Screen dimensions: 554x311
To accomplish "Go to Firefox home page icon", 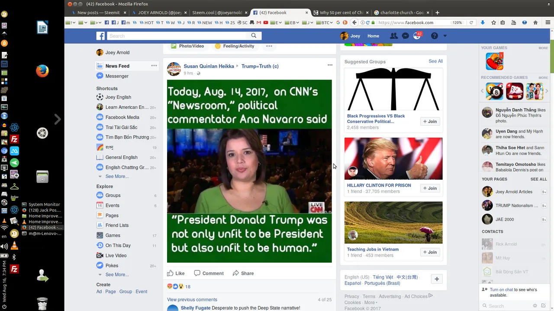I will tap(535, 22).
